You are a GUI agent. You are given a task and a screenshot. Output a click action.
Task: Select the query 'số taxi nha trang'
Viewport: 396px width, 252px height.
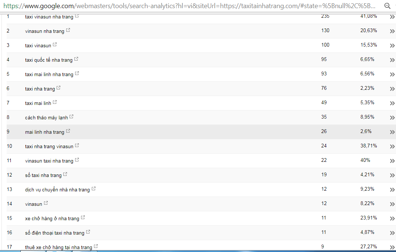[x=43, y=175]
